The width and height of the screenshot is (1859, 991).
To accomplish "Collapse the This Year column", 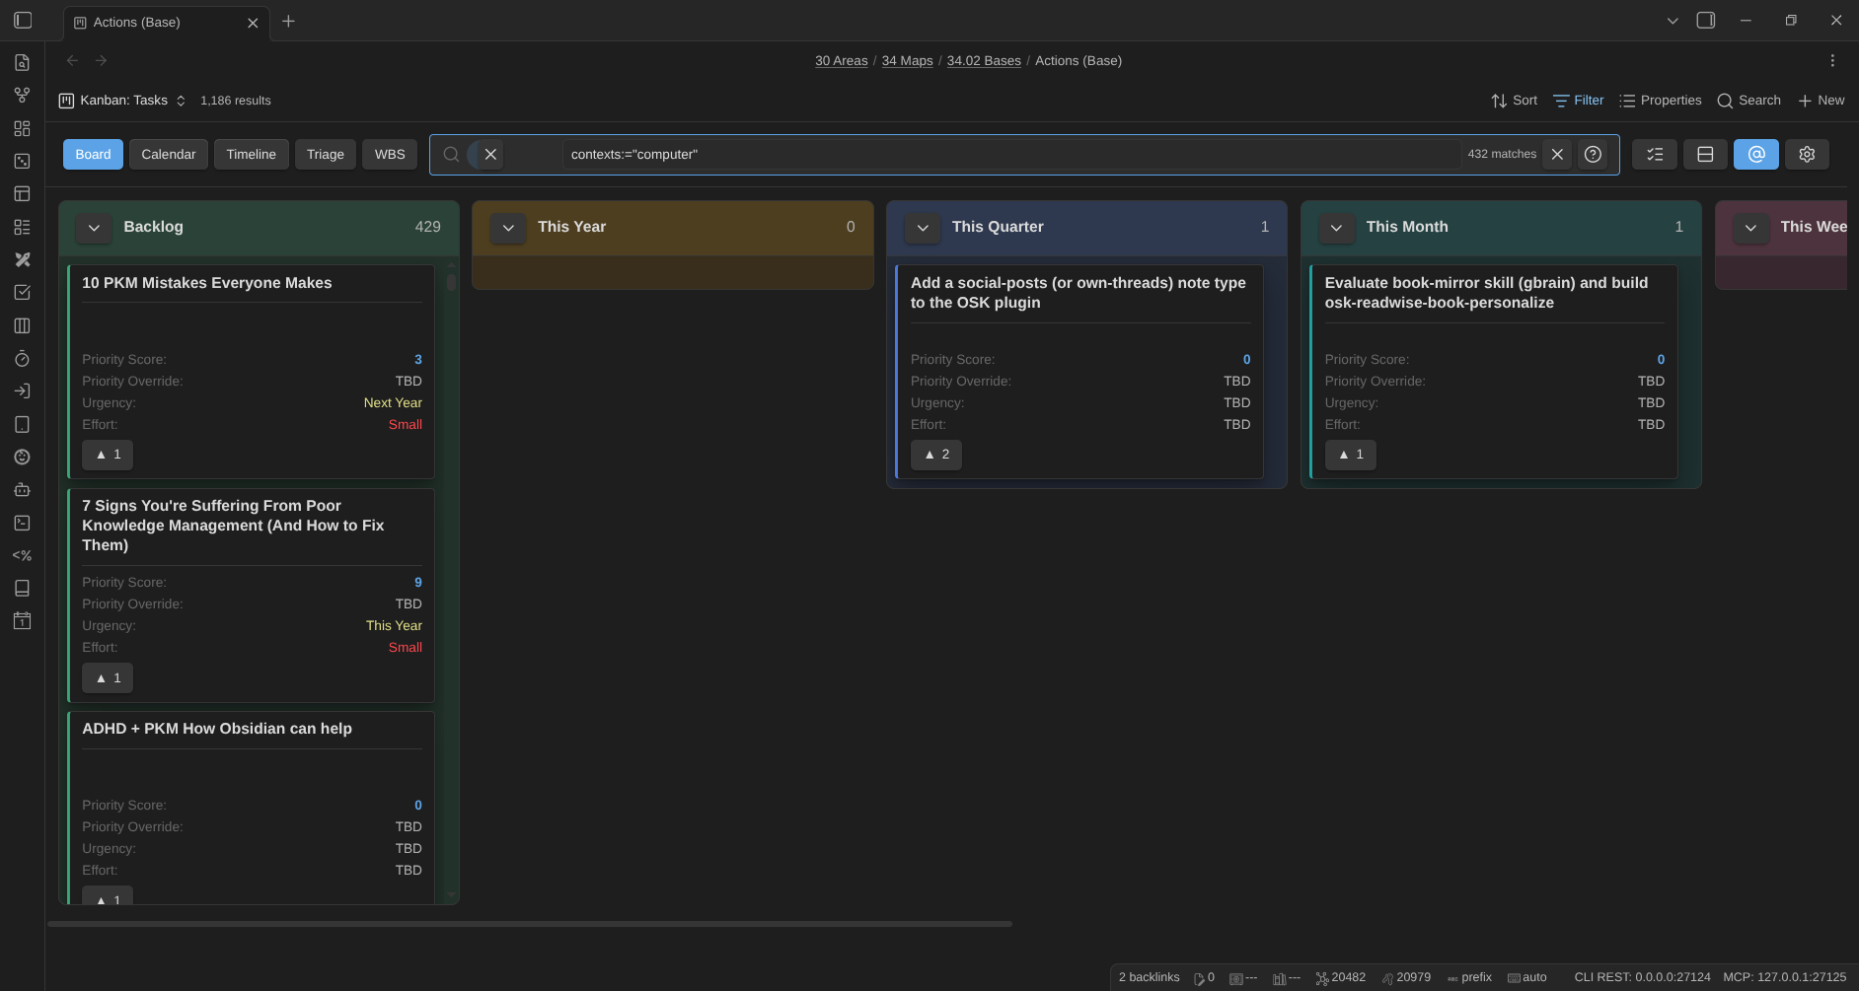I will pyautogui.click(x=508, y=228).
